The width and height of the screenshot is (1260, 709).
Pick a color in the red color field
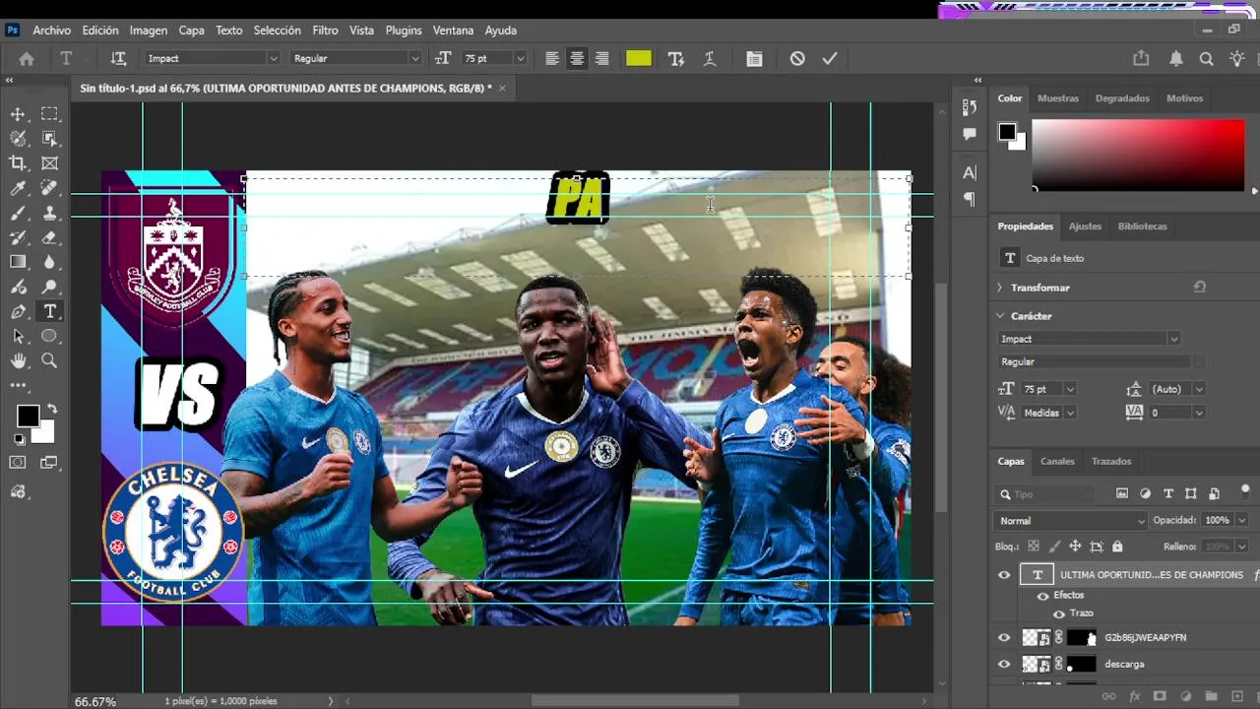point(1138,156)
